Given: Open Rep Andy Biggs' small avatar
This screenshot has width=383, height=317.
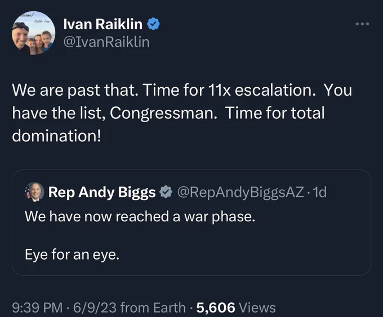Looking at the screenshot, I should coord(34,192).
